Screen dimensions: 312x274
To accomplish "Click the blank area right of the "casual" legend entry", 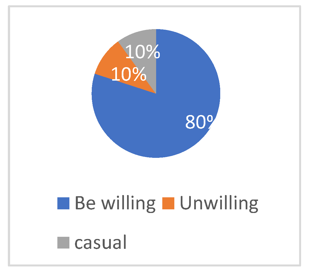I will [210, 242].
